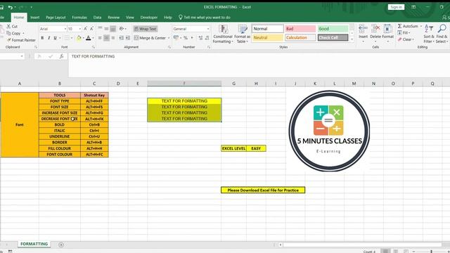
Task: Apply Percent Style format
Action: [186, 38]
